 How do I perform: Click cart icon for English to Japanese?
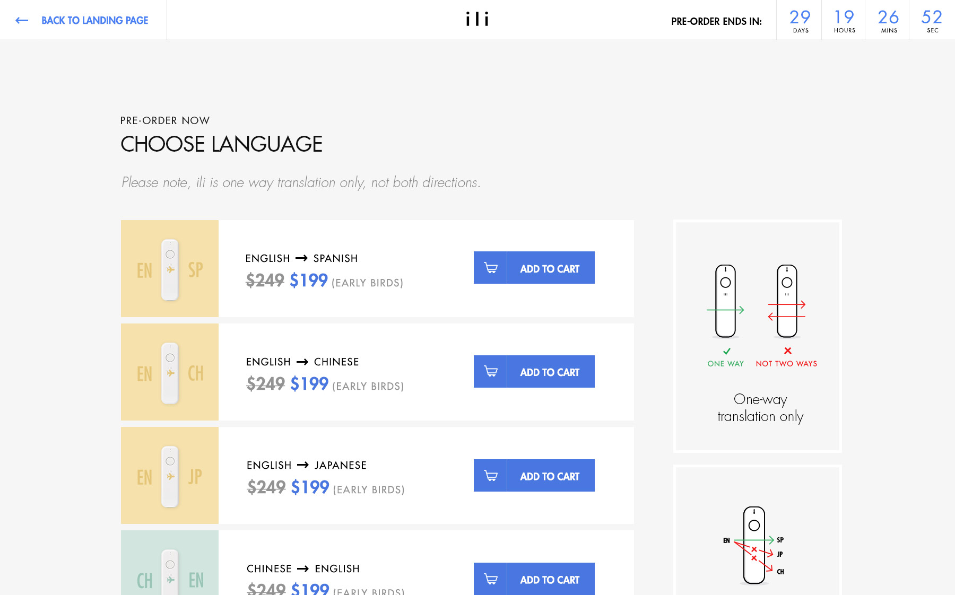coord(491,476)
